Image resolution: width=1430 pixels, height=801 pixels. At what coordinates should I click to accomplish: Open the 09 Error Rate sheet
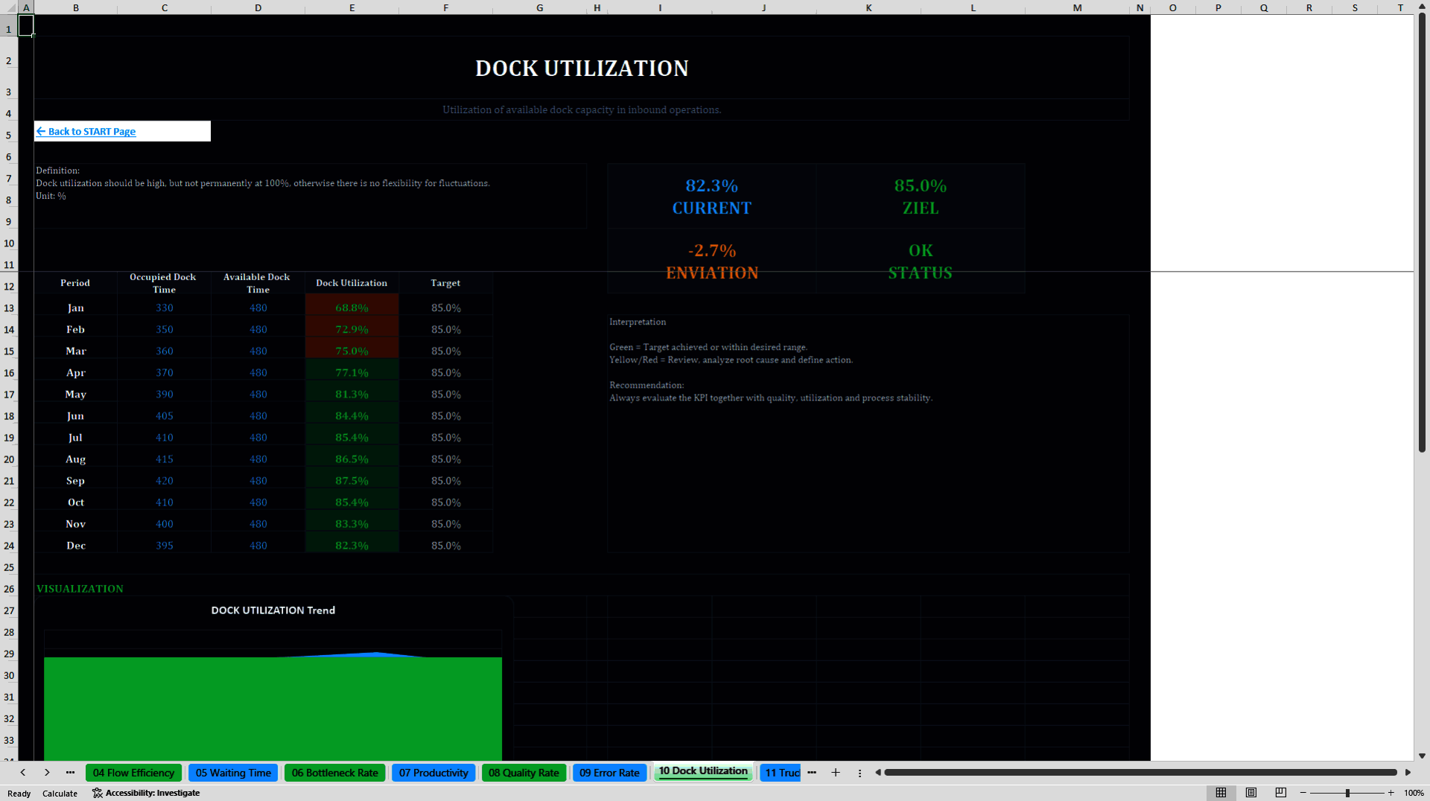pyautogui.click(x=609, y=773)
